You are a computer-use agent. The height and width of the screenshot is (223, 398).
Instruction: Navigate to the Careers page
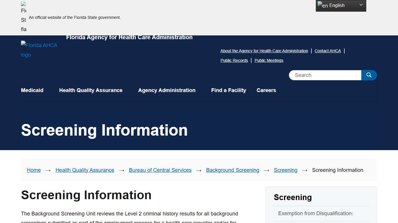(266, 90)
